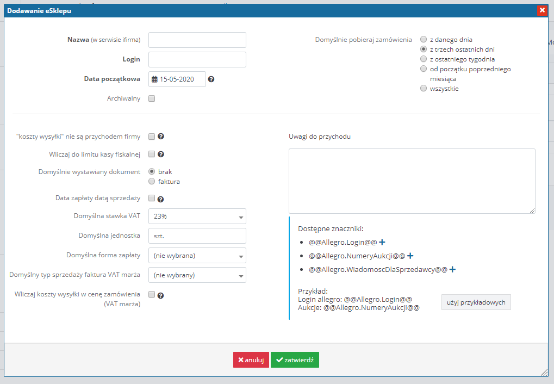Viewport: 554px width, 384px height.
Task: Open Domyślna forma zapłaty dropdown
Action: 197,256
